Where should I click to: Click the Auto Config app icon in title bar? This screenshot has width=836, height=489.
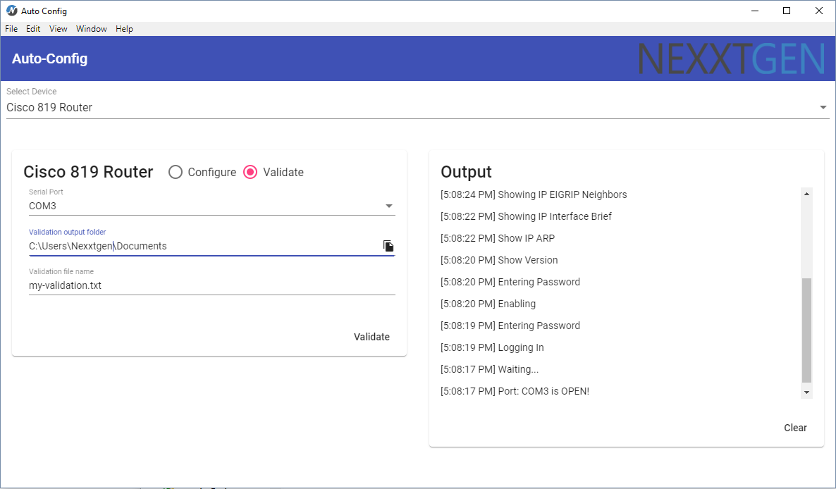12,11
